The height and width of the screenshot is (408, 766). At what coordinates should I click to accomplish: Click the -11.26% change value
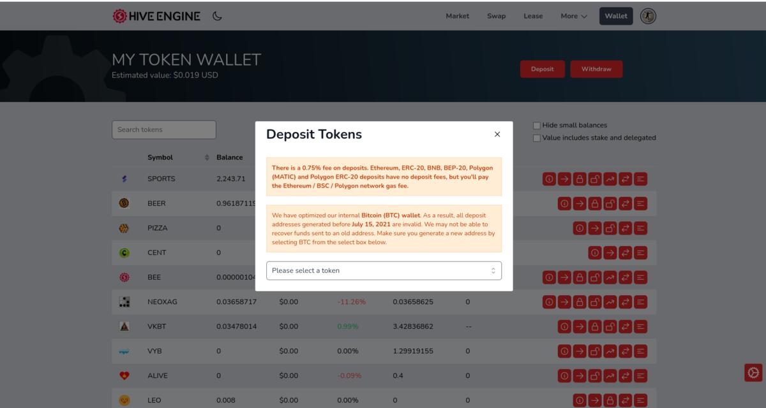click(x=352, y=302)
